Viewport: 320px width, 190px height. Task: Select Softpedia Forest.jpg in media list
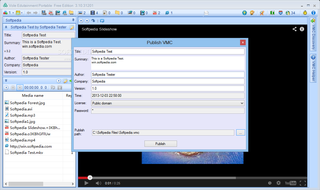[27, 103]
